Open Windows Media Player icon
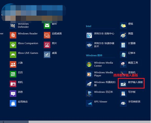The image size is (151, 123). click(89, 74)
